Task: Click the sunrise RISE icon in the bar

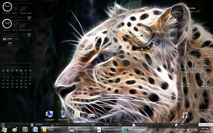Action: [x=52, y=125]
